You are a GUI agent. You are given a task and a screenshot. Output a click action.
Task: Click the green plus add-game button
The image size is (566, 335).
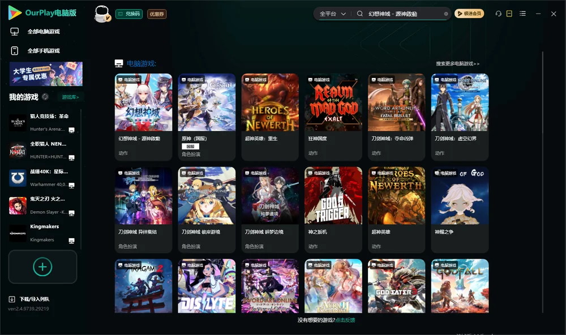pyautogui.click(x=42, y=267)
